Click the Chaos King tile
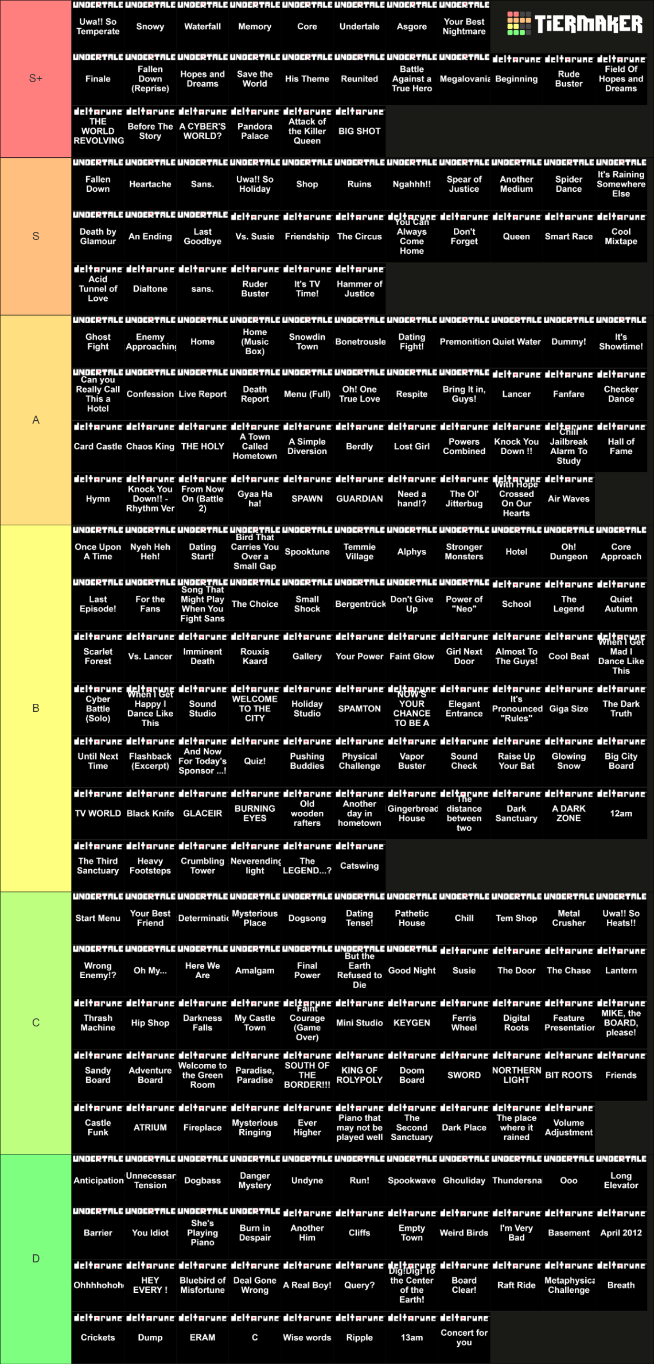This screenshot has height=1364, width=654. [x=150, y=446]
